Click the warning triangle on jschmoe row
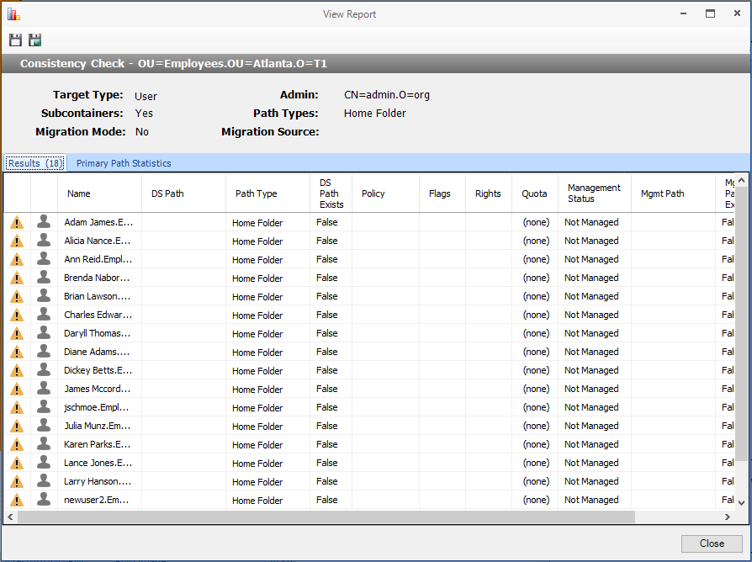This screenshot has width=752, height=562. click(17, 408)
